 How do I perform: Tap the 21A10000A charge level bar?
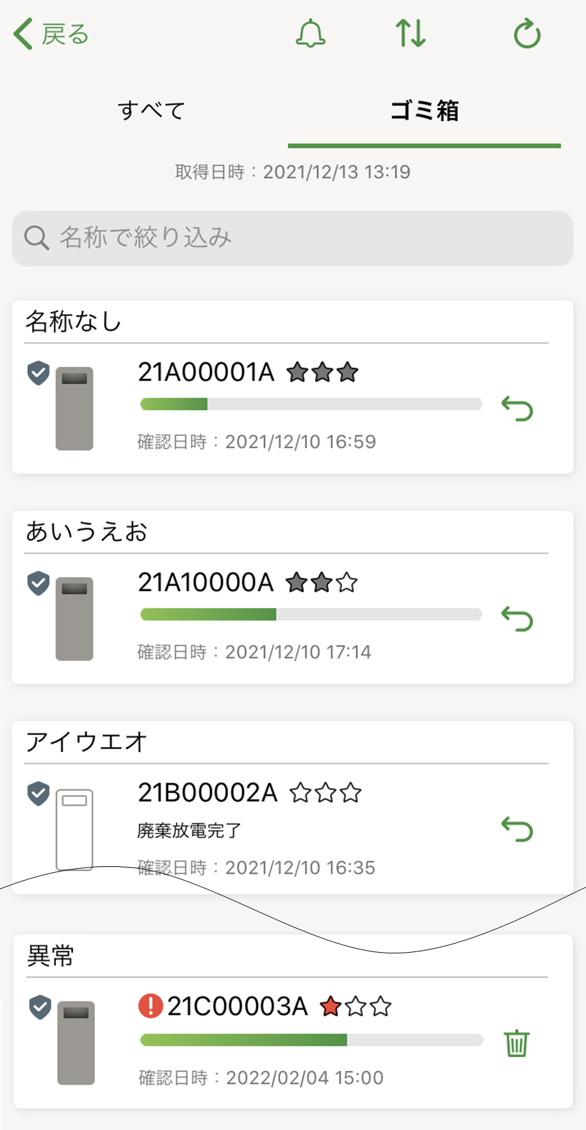311,614
